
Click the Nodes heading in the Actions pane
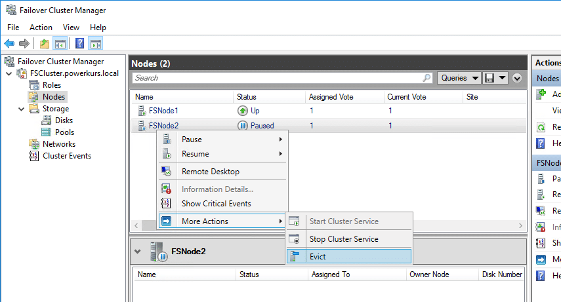(547, 79)
